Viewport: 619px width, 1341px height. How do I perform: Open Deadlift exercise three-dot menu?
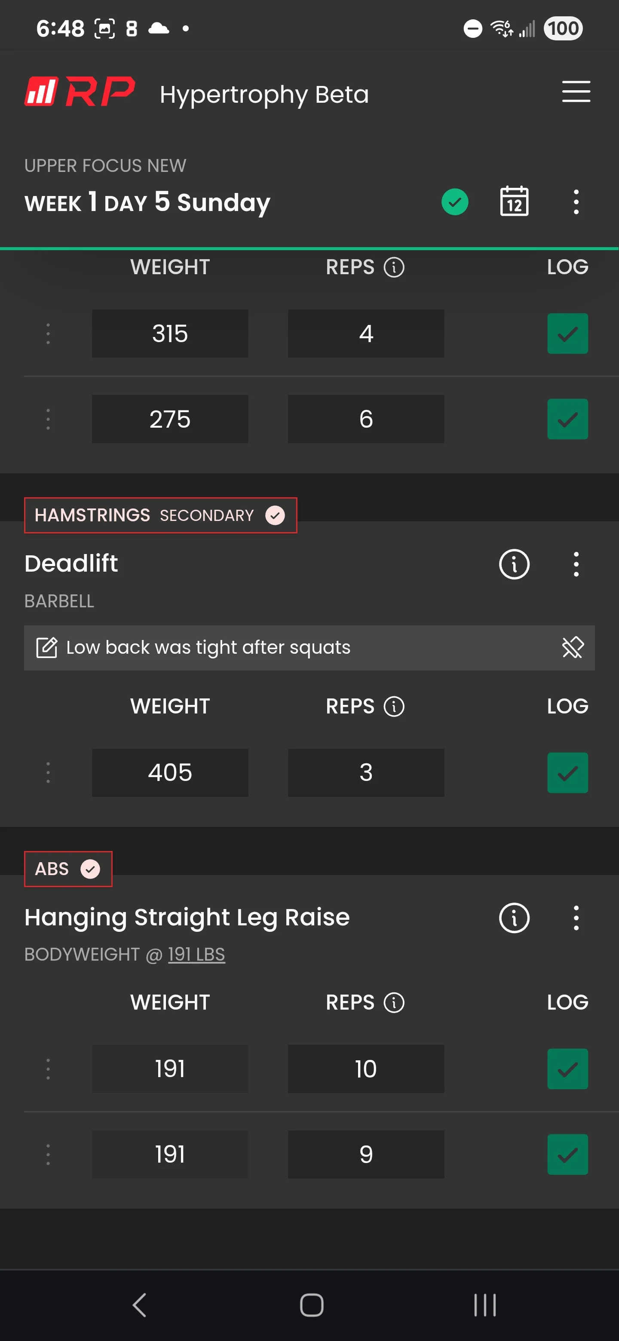(576, 564)
